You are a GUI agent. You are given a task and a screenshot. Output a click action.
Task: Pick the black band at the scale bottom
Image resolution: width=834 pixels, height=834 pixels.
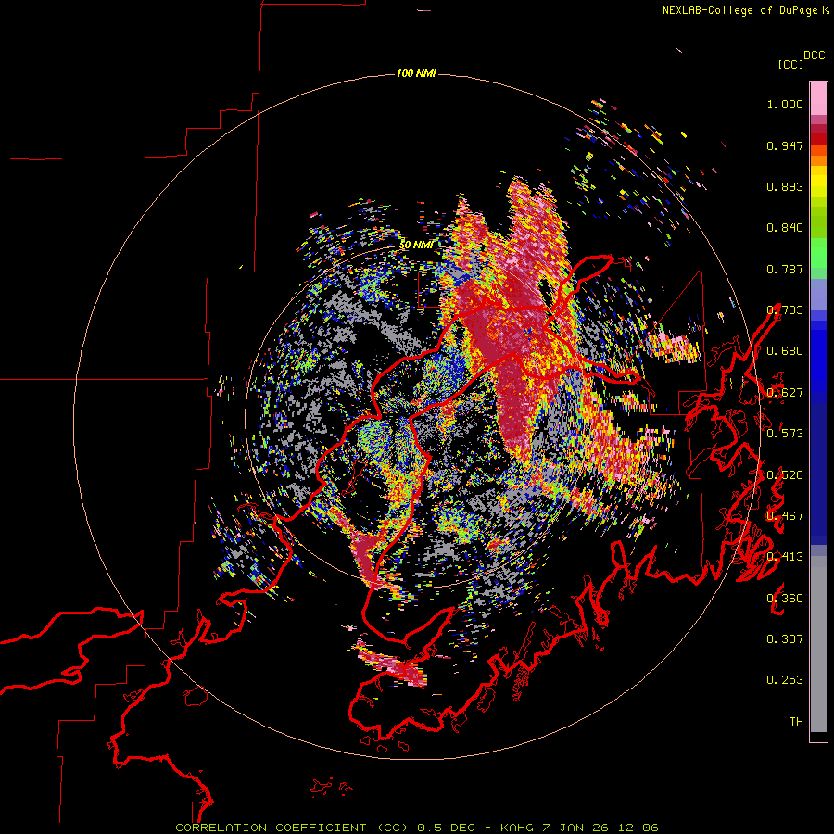coord(818,736)
